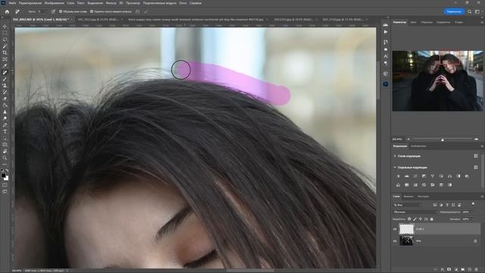
Task: Click the Слой 1 layer thumbnail
Action: click(x=406, y=229)
